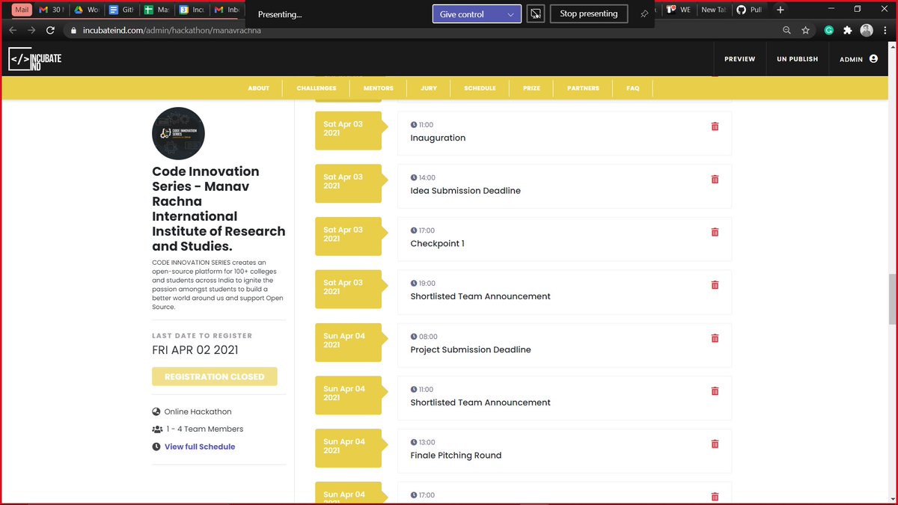
Task: Switch to the GitHub Pull browser tab
Action: coord(751,10)
